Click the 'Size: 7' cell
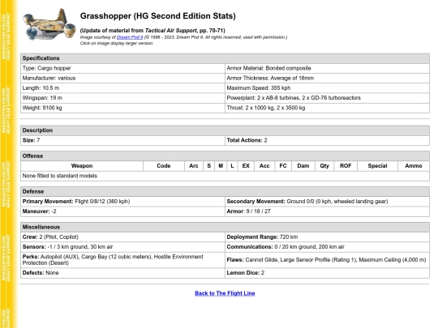This screenshot has height=328, width=438. tap(122, 140)
